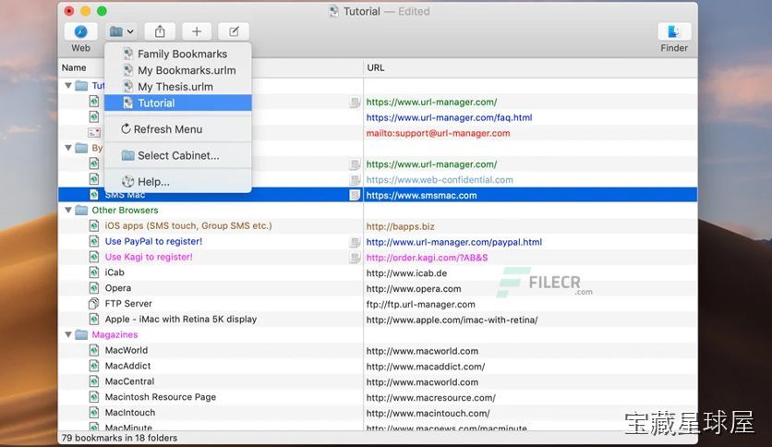Click the note icon beside order.kagi.com URL
The width and height of the screenshot is (772, 447).
[355, 258]
